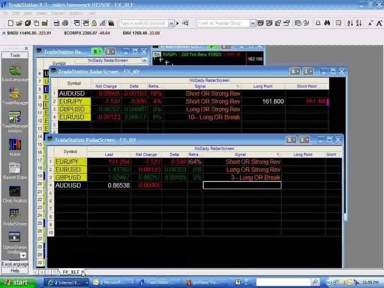Click the taskbar search magnifier button
The height and width of the screenshot is (288, 384).
click(315, 282)
